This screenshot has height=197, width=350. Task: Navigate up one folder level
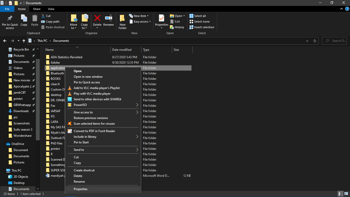[x=24, y=41]
